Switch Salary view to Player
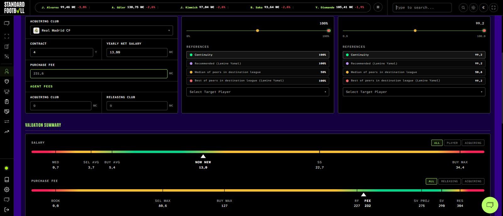Image resolution: width=503 pixels, height=216 pixels. coord(452,143)
